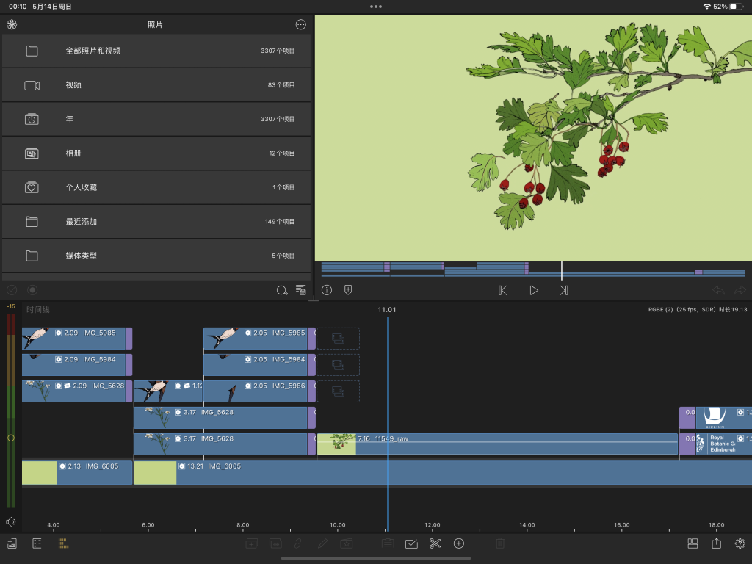Add a marker with the marker icon
Screen dimensions: 752x564
348,290
